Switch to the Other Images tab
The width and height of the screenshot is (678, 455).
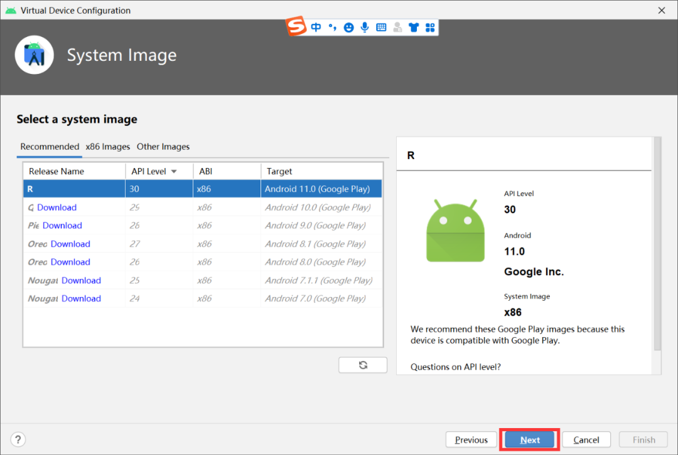[x=163, y=147]
